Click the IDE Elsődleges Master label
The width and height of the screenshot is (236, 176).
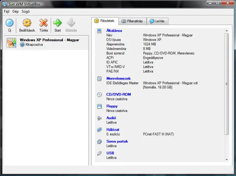click(122, 83)
